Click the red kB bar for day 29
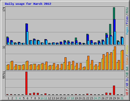This screenshot has height=101, width=130. coord(114,90)
